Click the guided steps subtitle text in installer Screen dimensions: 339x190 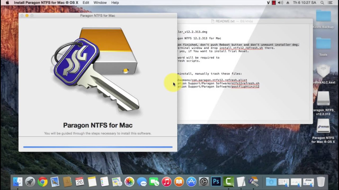[x=98, y=133]
